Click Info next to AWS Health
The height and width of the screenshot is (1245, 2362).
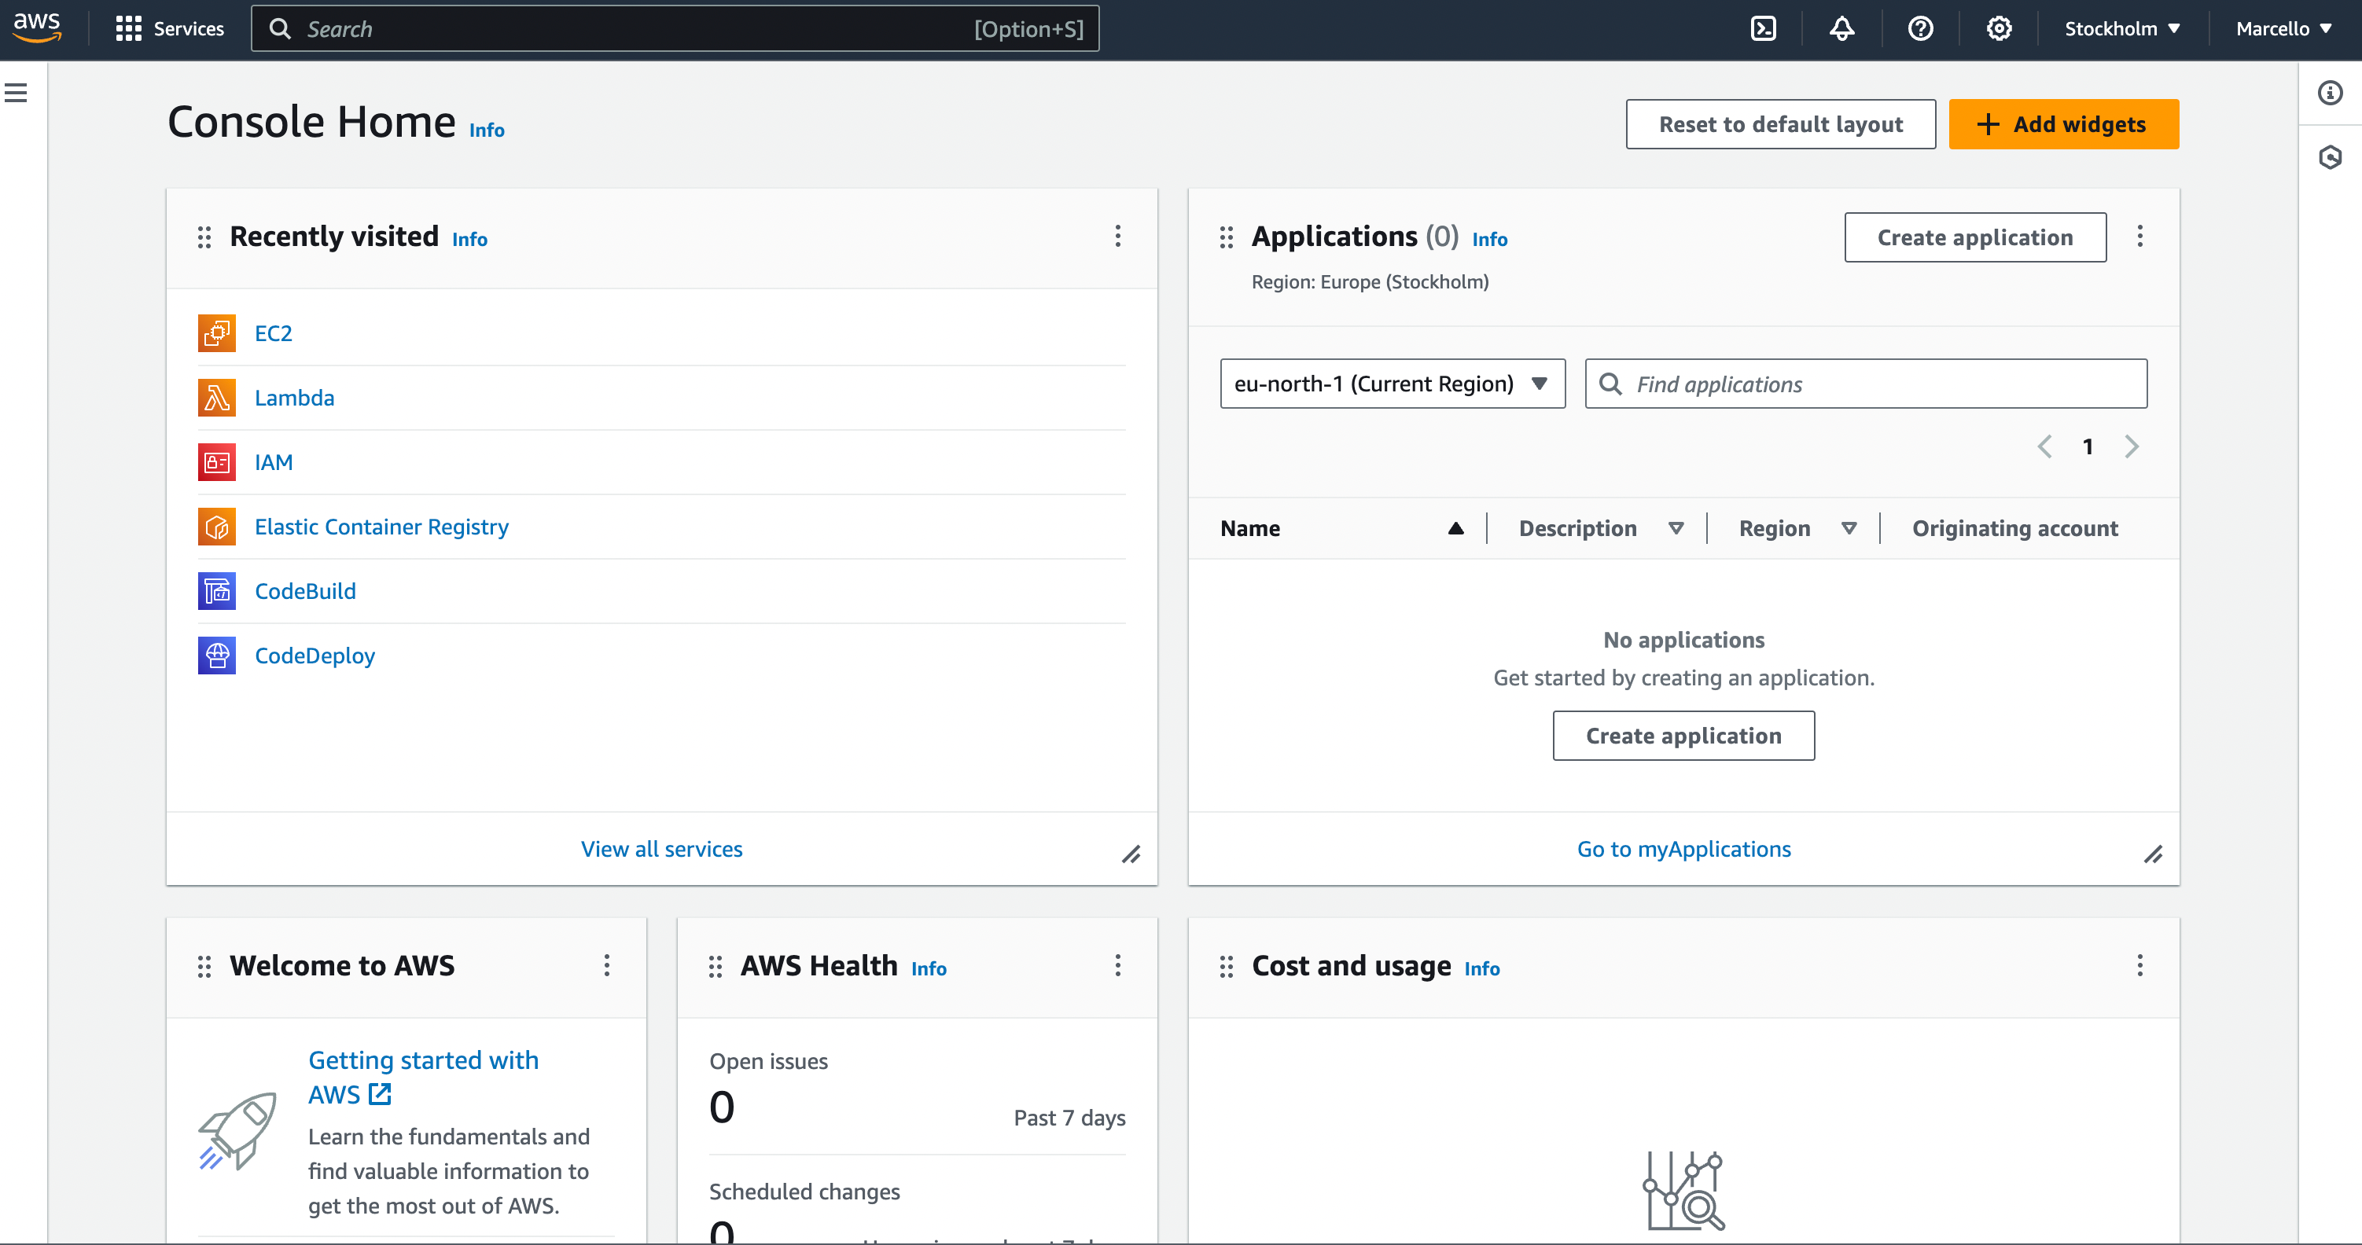(928, 968)
